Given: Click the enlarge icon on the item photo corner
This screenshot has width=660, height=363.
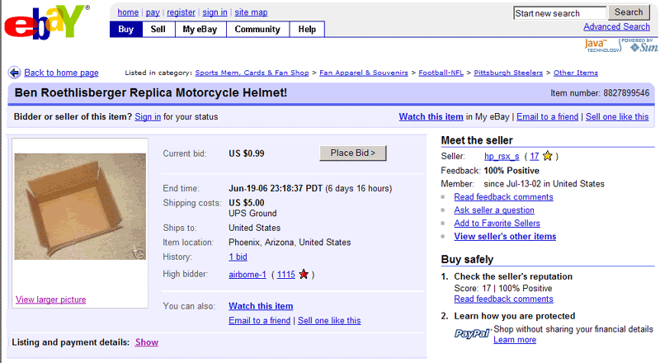Looking at the screenshot, I should 139,252.
